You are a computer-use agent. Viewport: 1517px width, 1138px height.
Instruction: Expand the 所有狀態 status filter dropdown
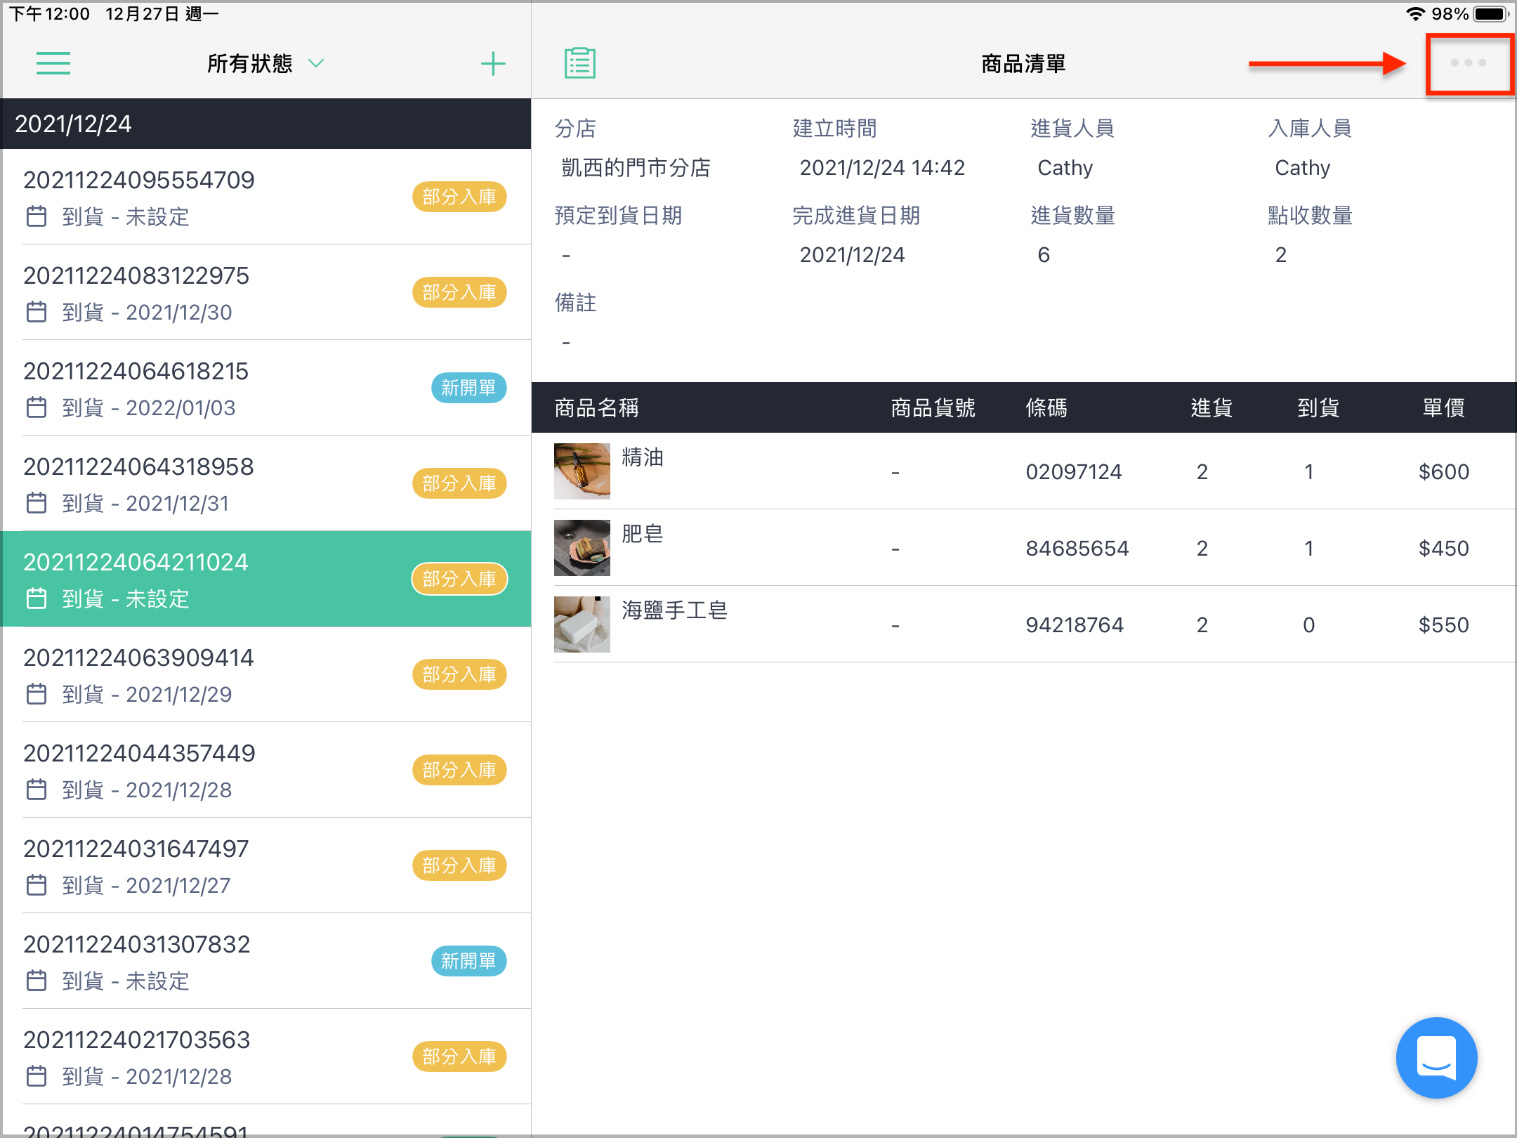tap(265, 63)
